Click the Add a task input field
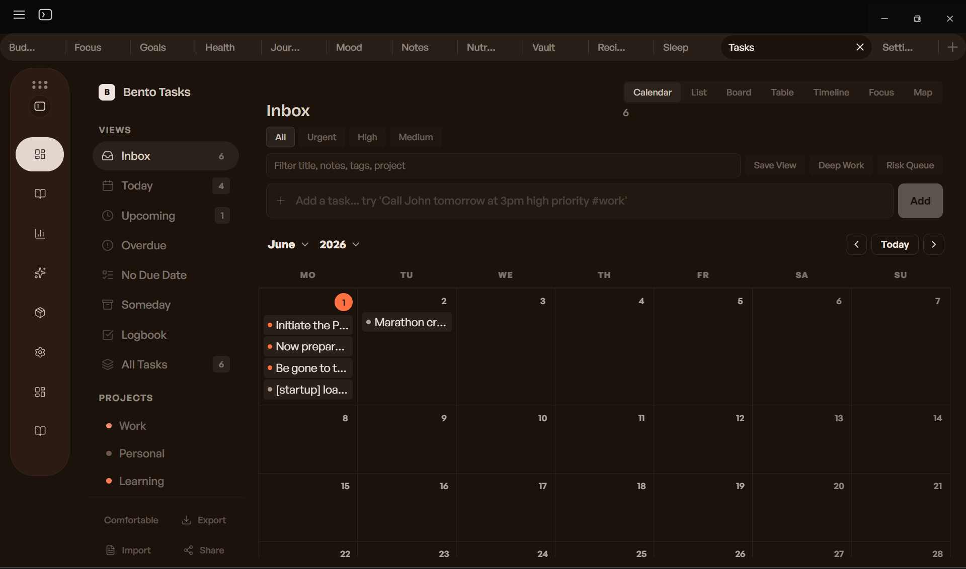 pos(580,201)
